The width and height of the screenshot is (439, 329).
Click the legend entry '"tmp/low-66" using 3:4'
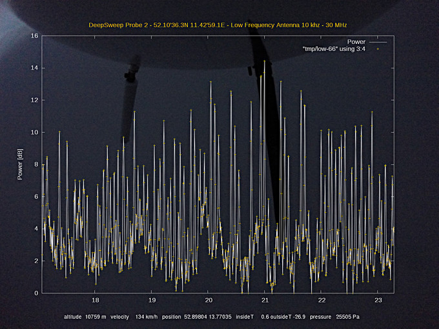tap(334, 49)
